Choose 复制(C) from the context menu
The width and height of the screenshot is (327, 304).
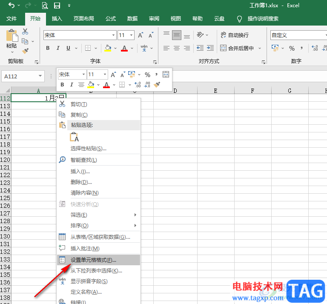pos(98,115)
